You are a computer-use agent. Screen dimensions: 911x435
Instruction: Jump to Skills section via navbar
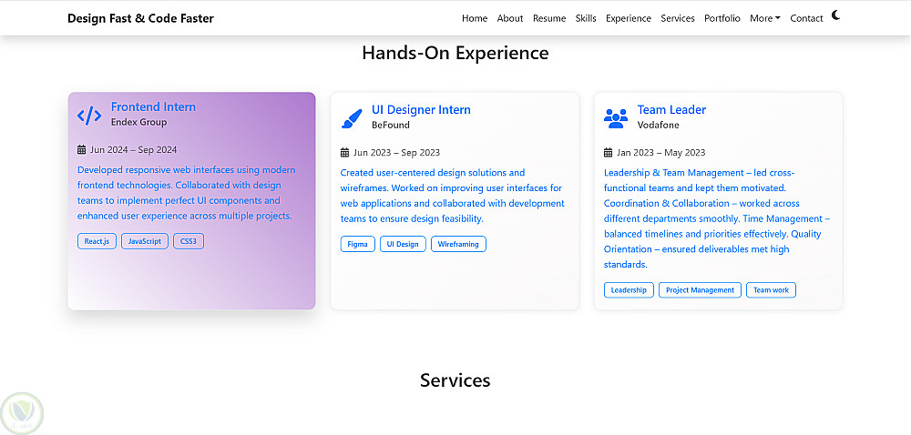tap(586, 18)
